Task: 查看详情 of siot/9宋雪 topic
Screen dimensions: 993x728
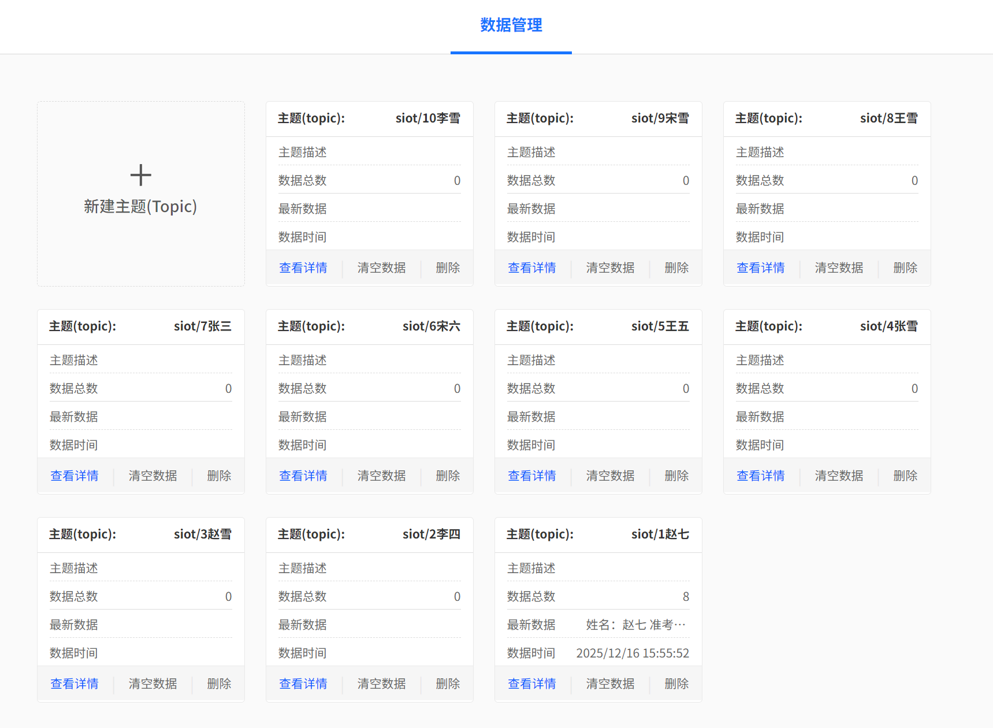Action: click(x=532, y=268)
